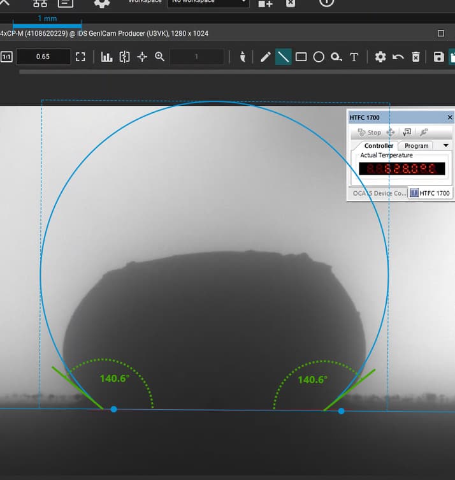Viewport: 455px width, 480px height.
Task: Switch to the Program tab
Action: 416,146
